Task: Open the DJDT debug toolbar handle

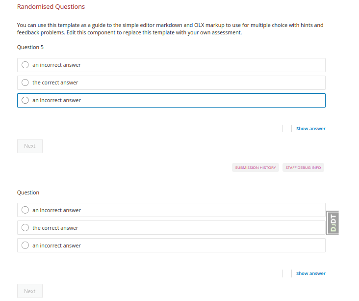Action: pyautogui.click(x=333, y=223)
